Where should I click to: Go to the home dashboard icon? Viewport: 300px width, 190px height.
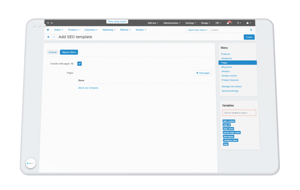[48, 30]
